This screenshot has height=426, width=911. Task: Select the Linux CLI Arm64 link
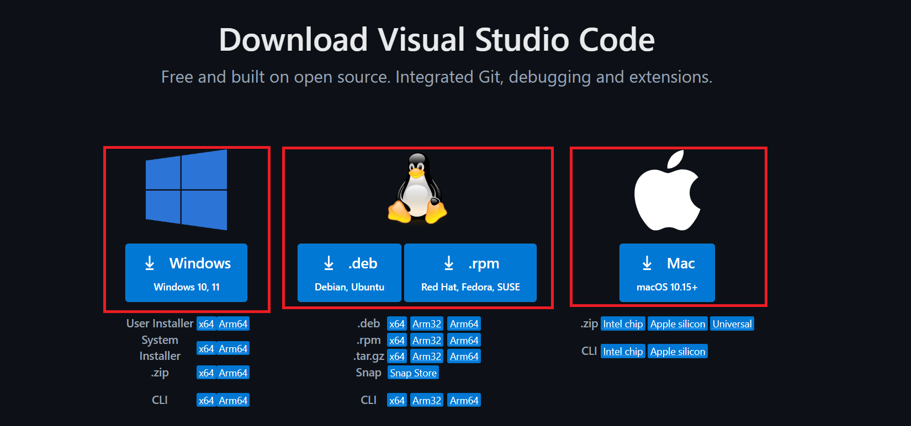[464, 400]
